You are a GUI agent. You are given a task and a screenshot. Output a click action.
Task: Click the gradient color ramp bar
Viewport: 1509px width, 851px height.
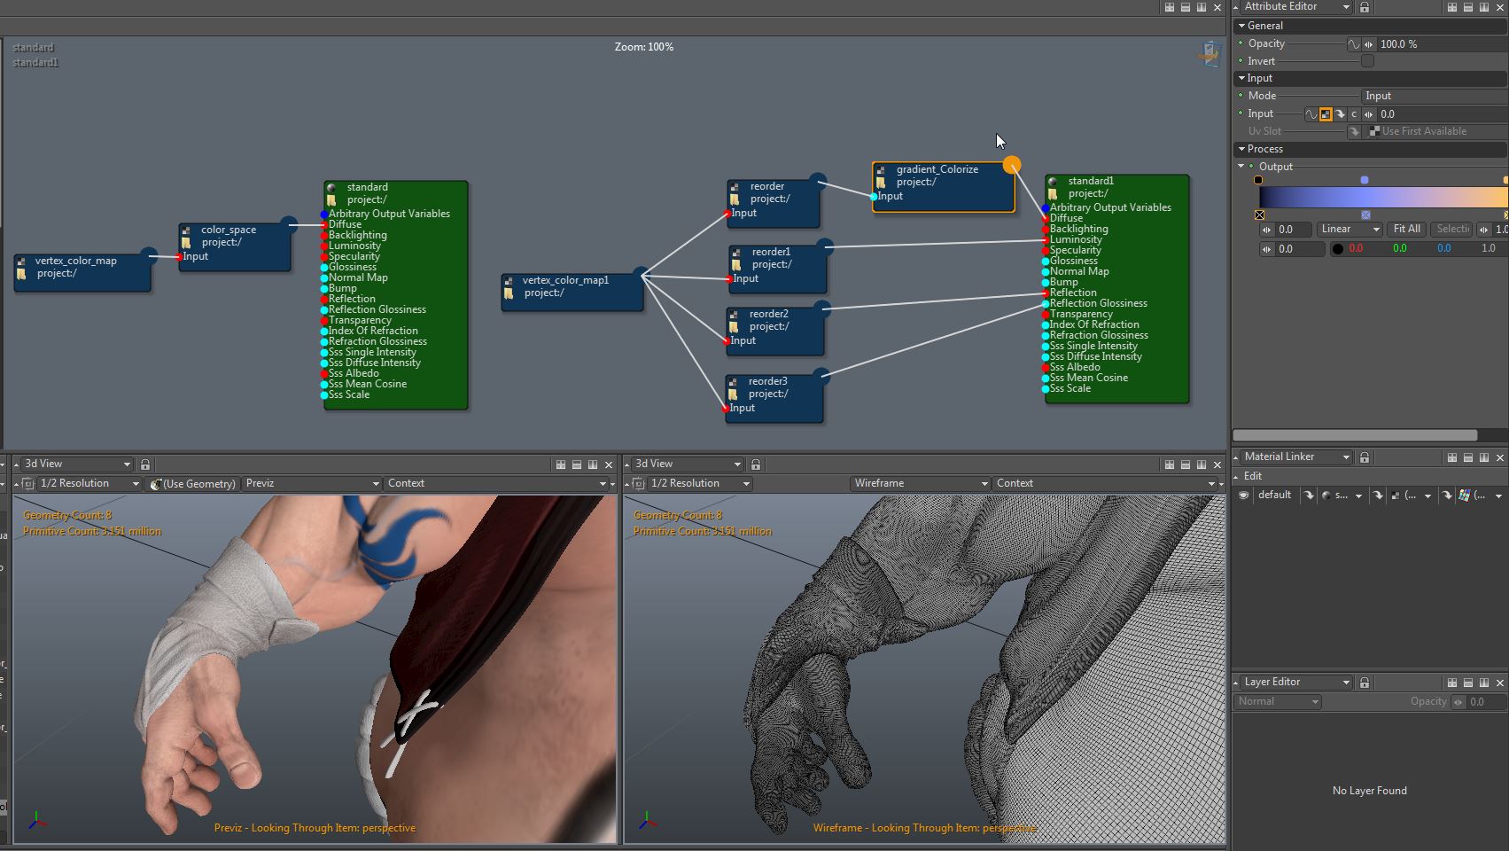click(1381, 197)
